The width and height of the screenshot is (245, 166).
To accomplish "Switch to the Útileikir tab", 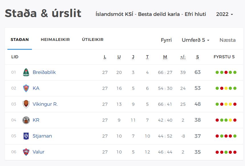I will pos(93,40).
